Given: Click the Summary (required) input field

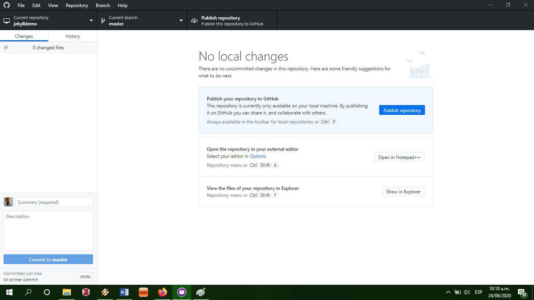Looking at the screenshot, I should [x=54, y=202].
